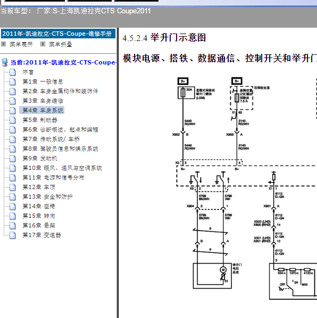Click connector label X902 in diagram

[x=176, y=134]
